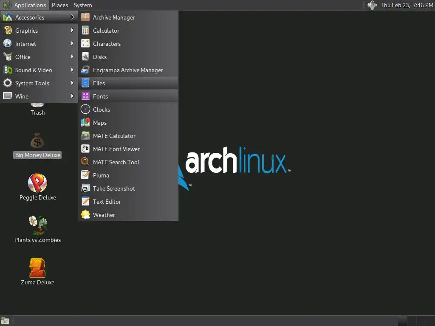
Task: Choose the Pluma label
Action: tap(101, 175)
